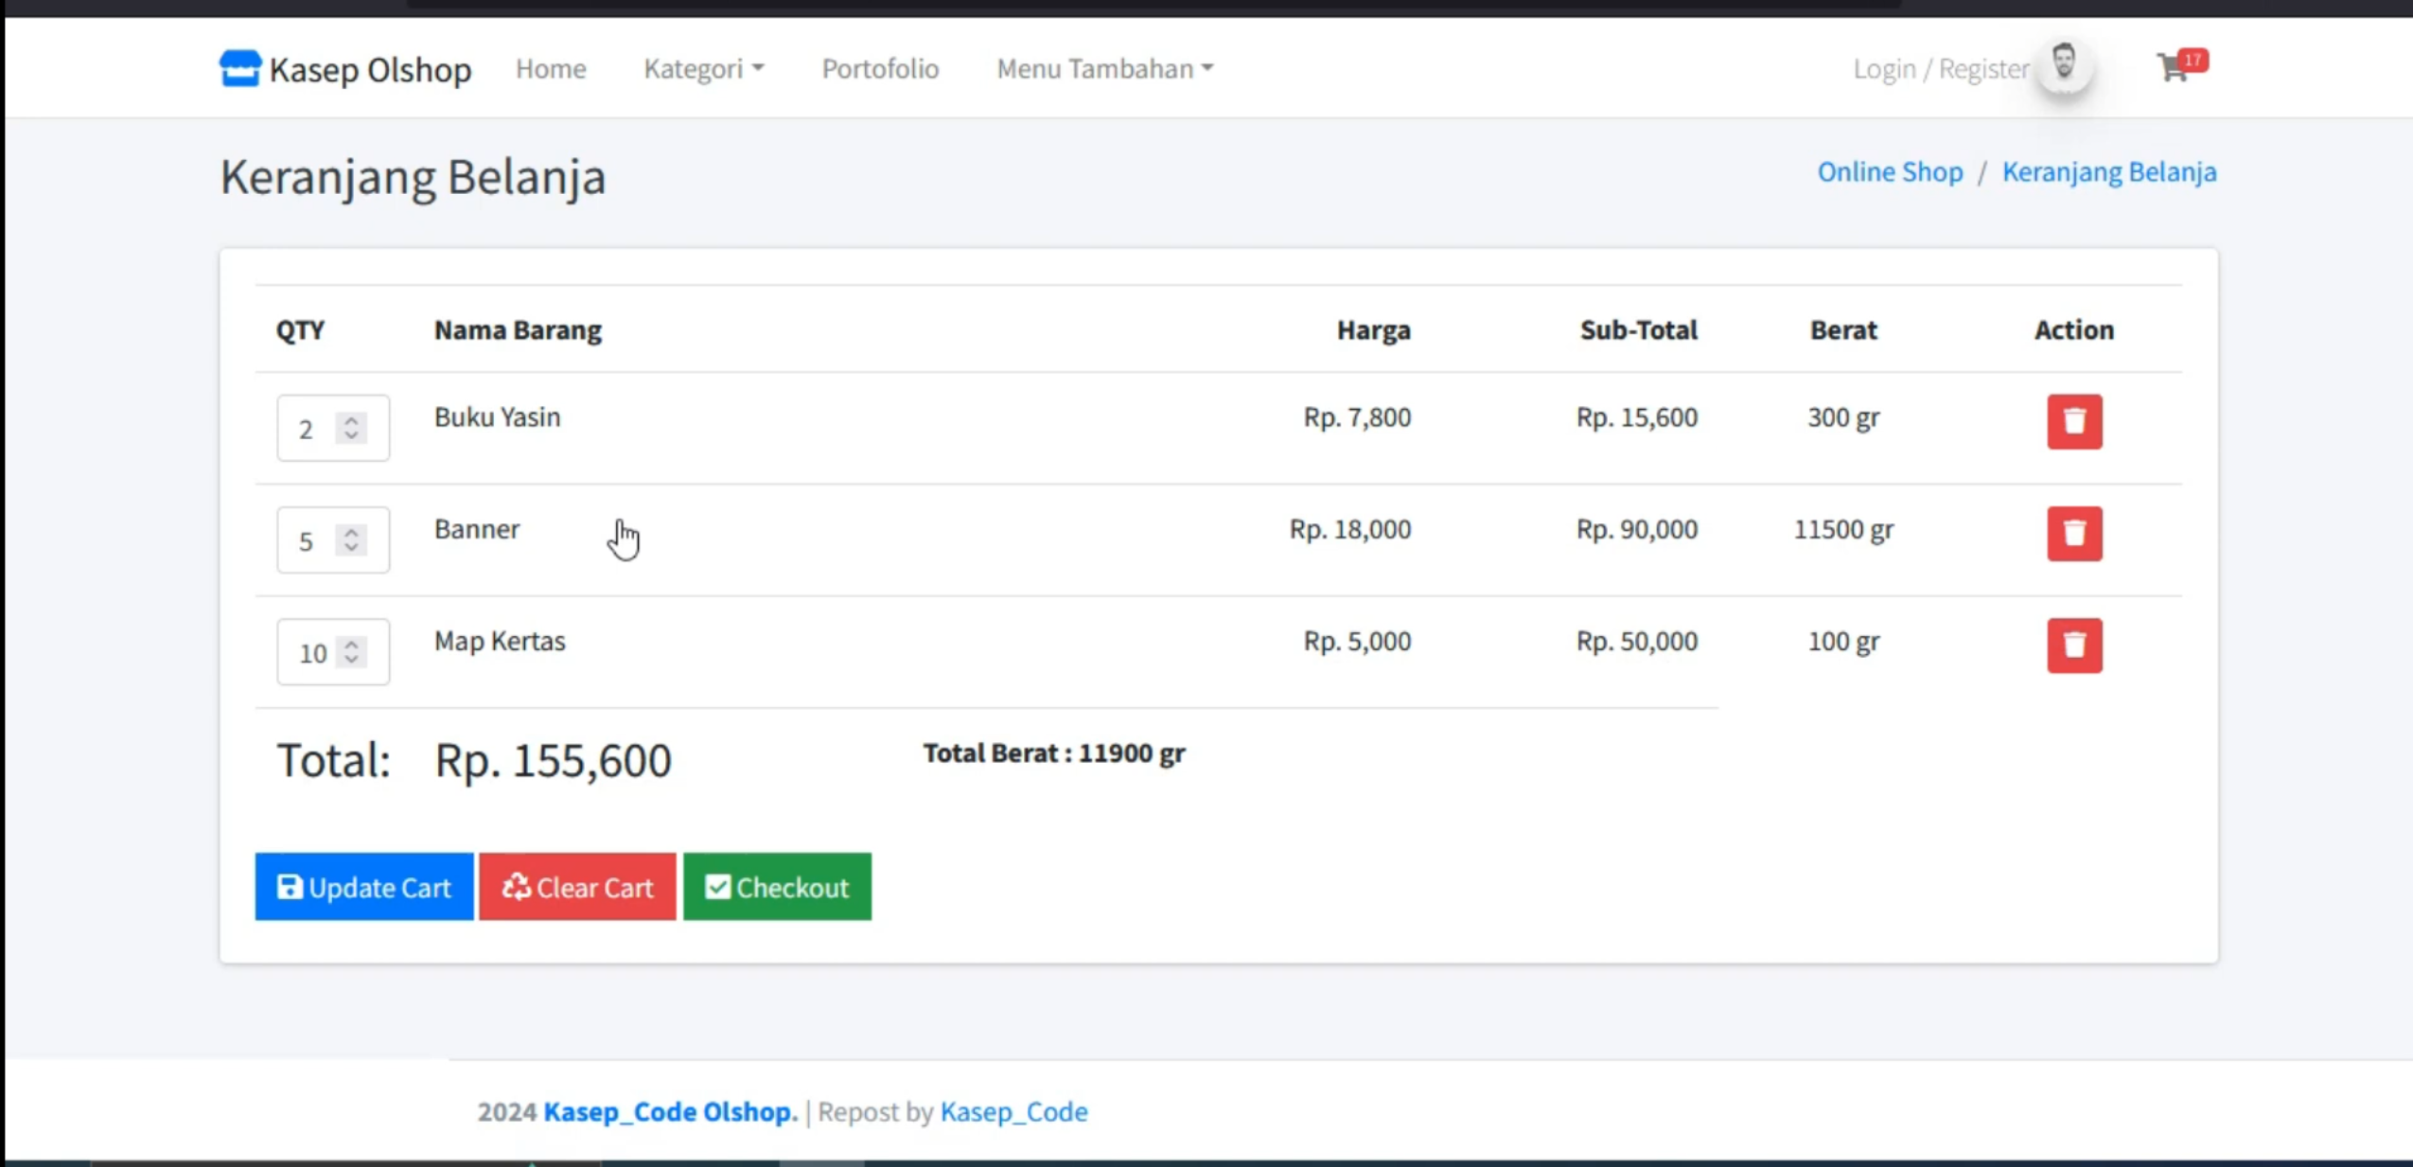The image size is (2413, 1167).
Task: Click the green Checkout button
Action: pos(777,887)
